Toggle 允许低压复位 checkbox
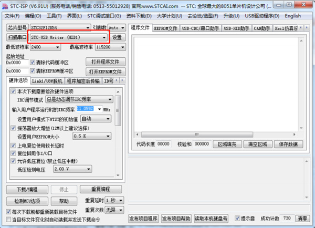This screenshot has width=315, height=228. [x=13, y=161]
